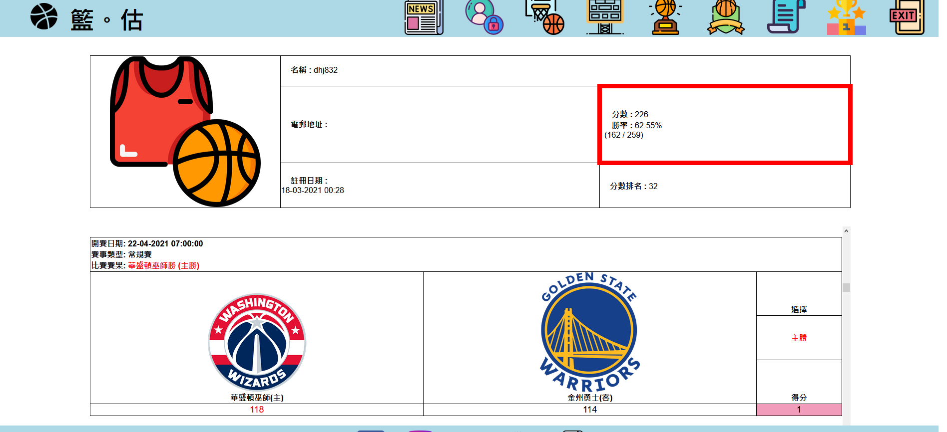Click the scoreboard icon in header
947x432 pixels.
605,18
